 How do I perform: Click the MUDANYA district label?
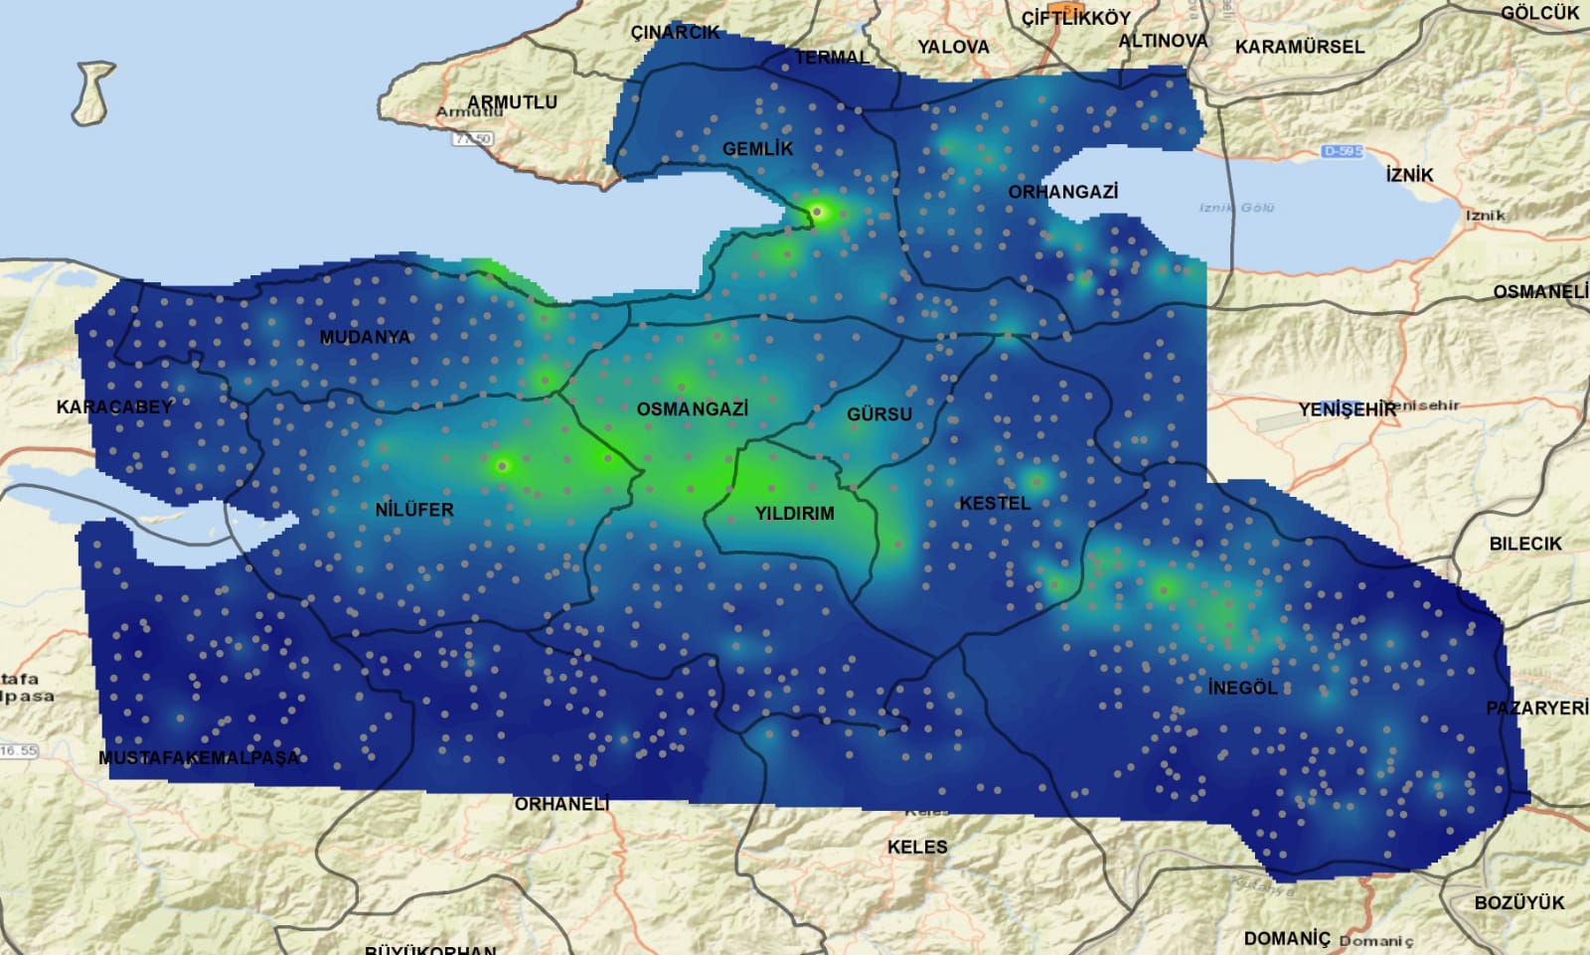click(365, 337)
